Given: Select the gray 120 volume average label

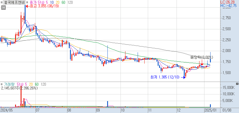Looking at the screenshot, I should [44, 84].
